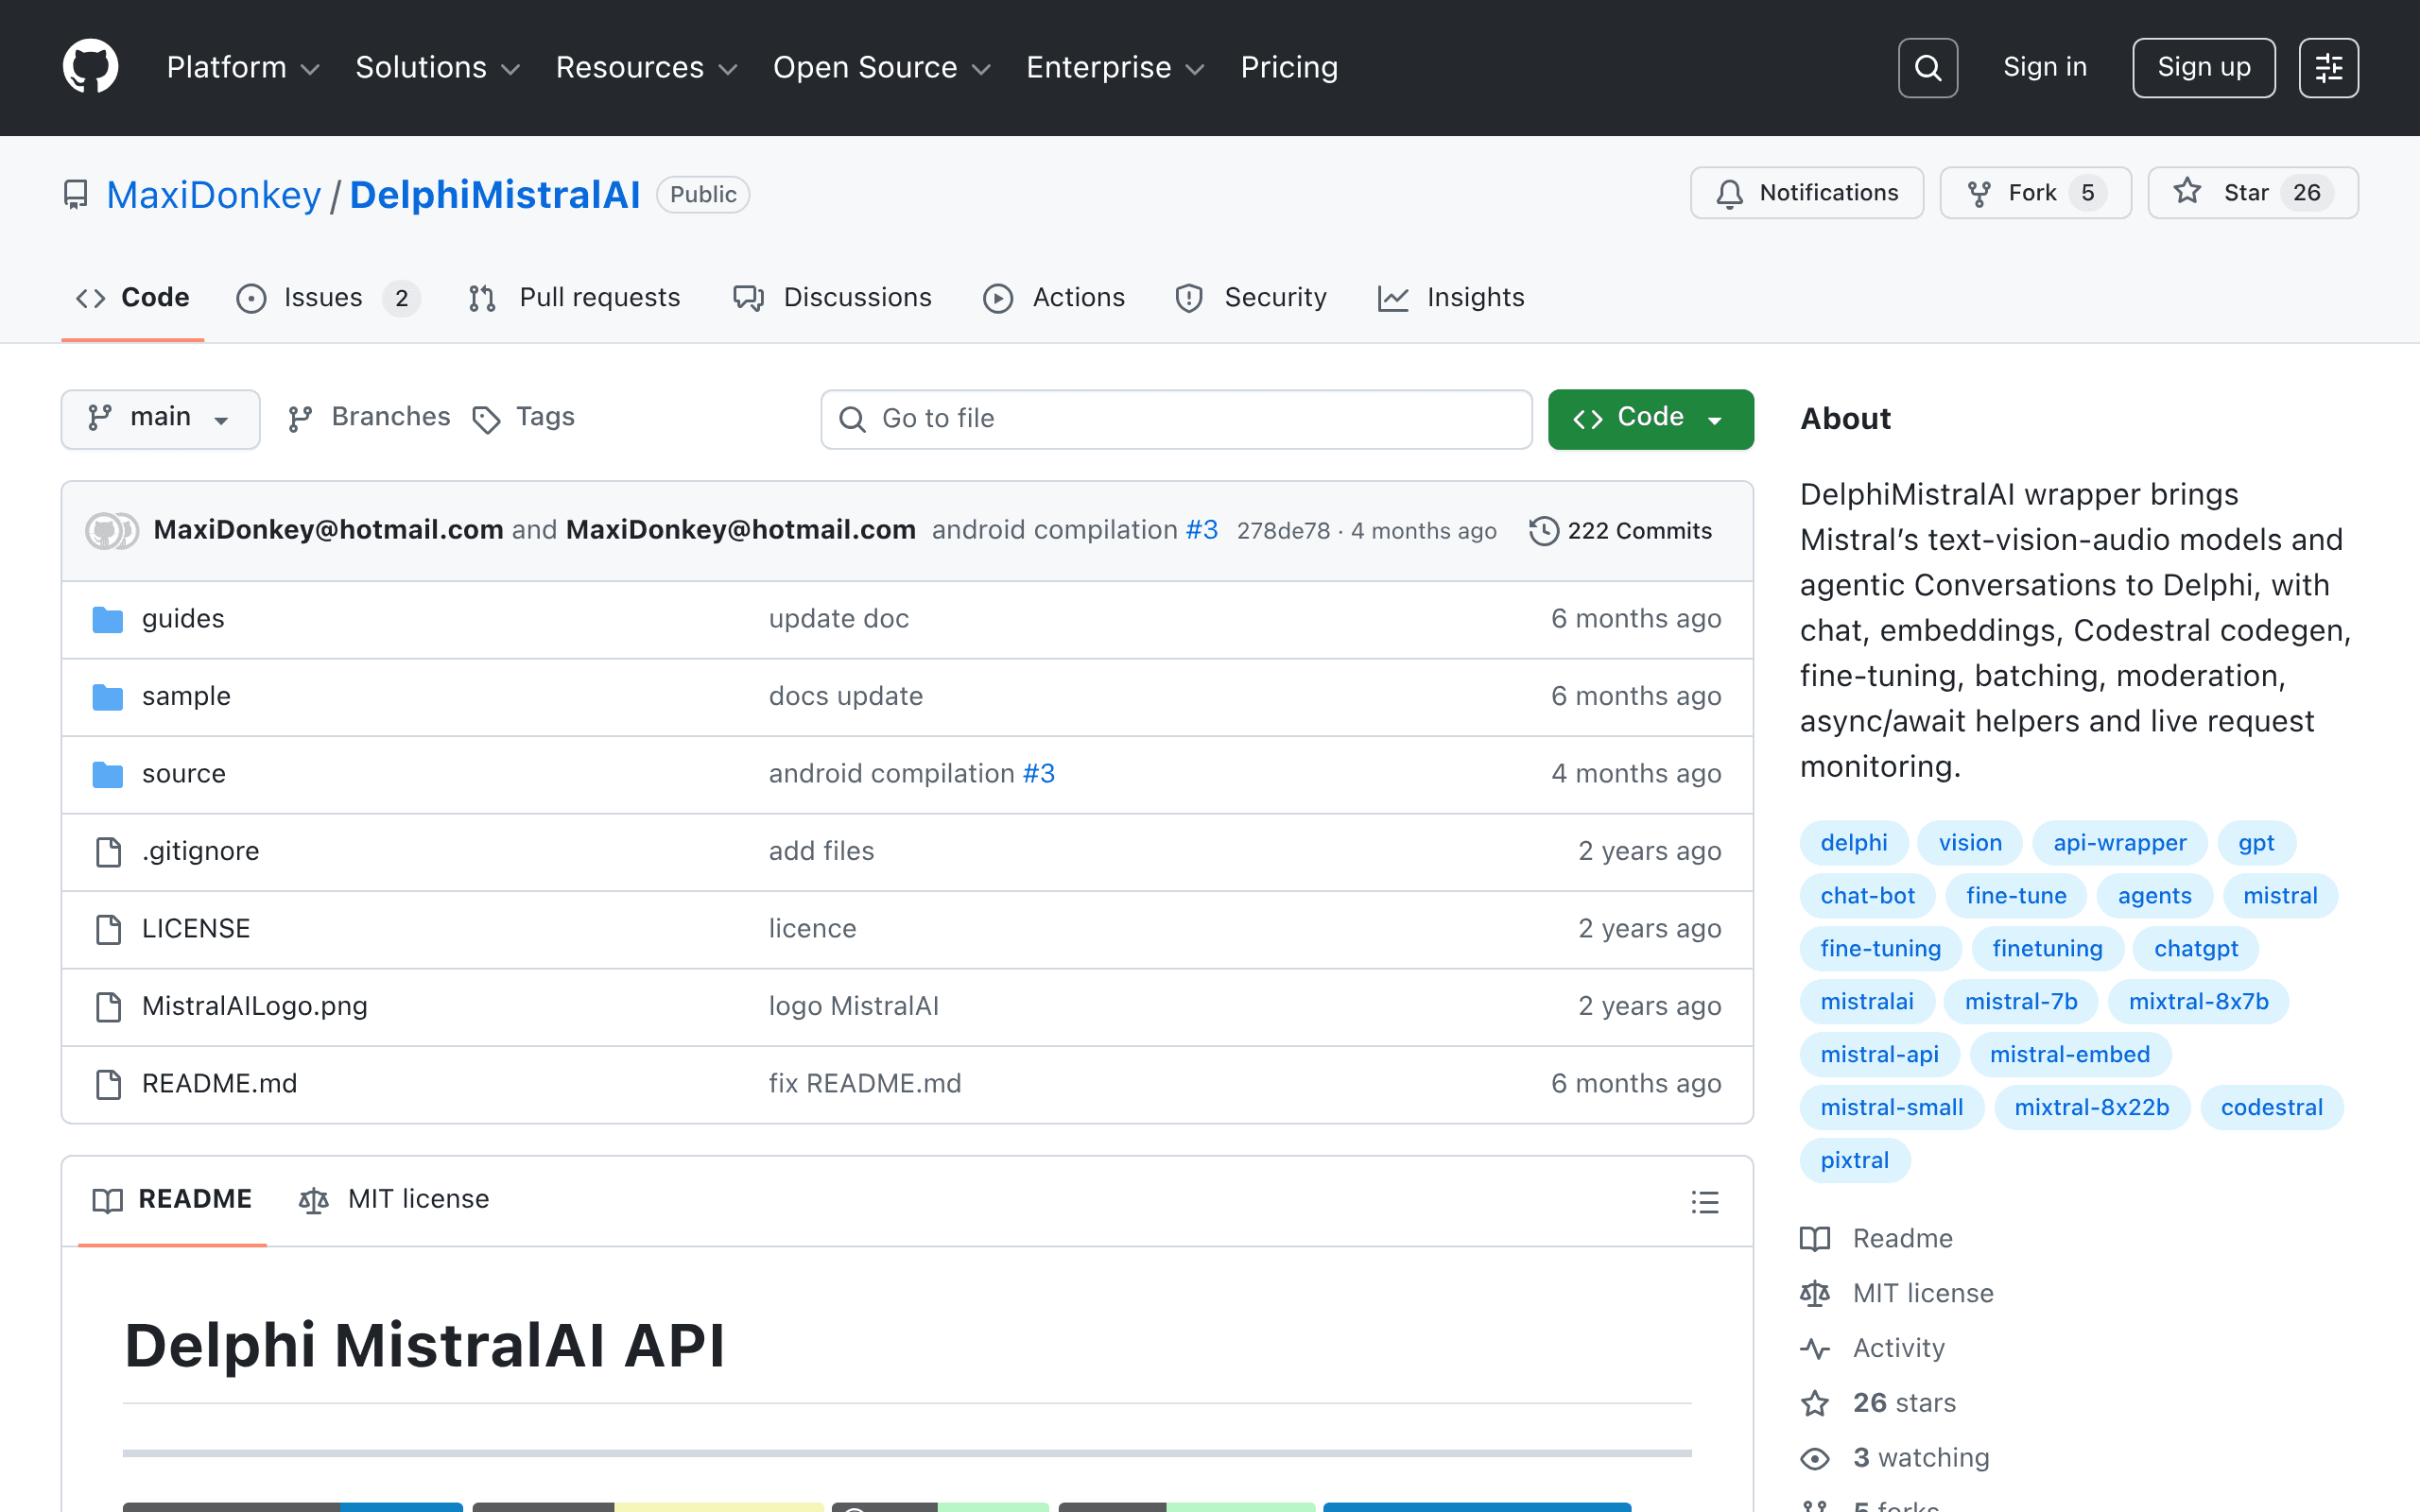Click the history clock icon by 222 Commits
Viewport: 2420px width, 1512px height.
[1543, 531]
